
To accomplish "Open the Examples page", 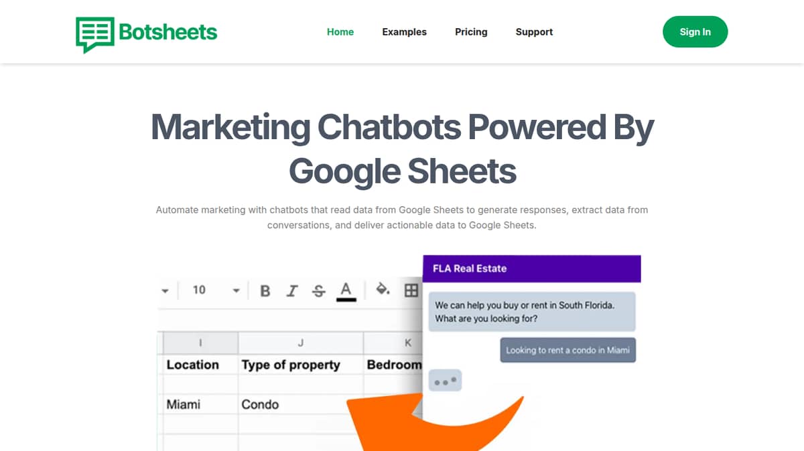I will click(404, 31).
